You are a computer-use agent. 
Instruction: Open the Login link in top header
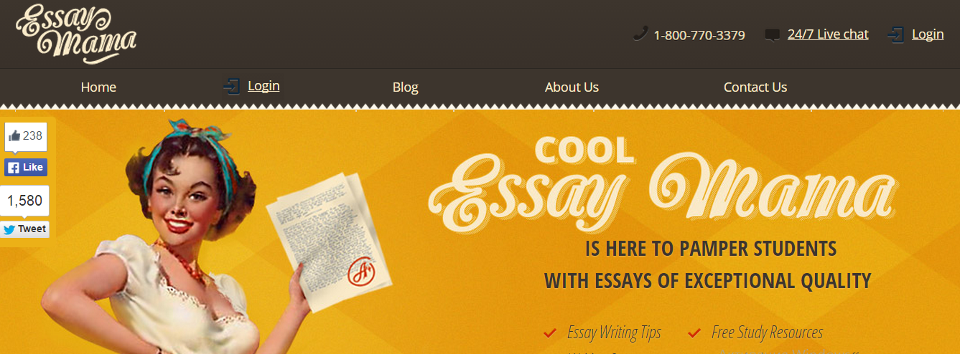coord(928,34)
